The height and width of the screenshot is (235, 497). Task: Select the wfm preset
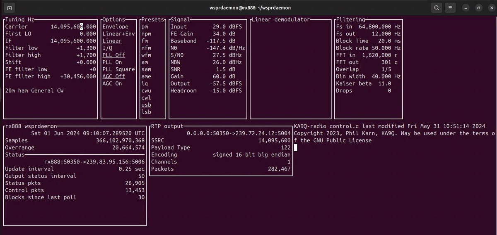point(146,55)
